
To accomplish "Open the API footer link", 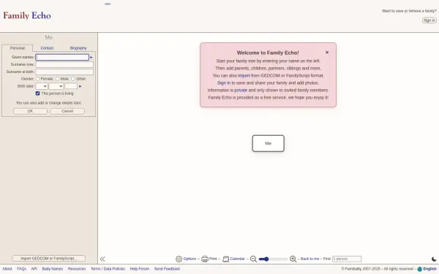I will (34, 269).
